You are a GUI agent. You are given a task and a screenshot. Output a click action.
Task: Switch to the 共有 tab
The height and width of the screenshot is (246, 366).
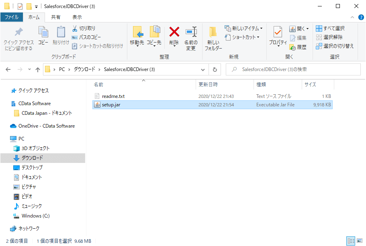pyautogui.click(x=55, y=17)
